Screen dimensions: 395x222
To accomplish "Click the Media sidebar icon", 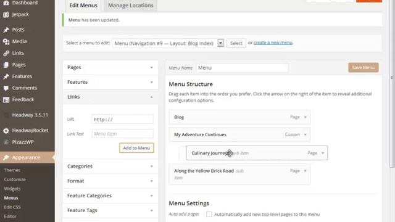I will pos(6,41).
